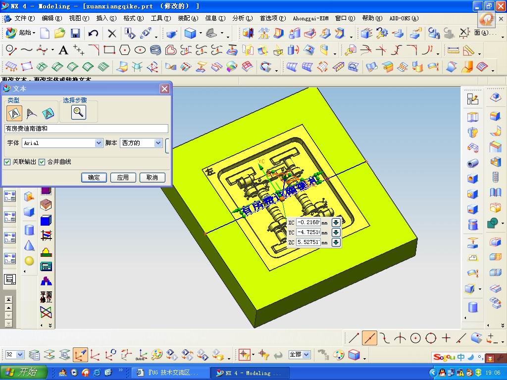Click the shaded cube display icon
This screenshot has height=380, width=507.
354,355
